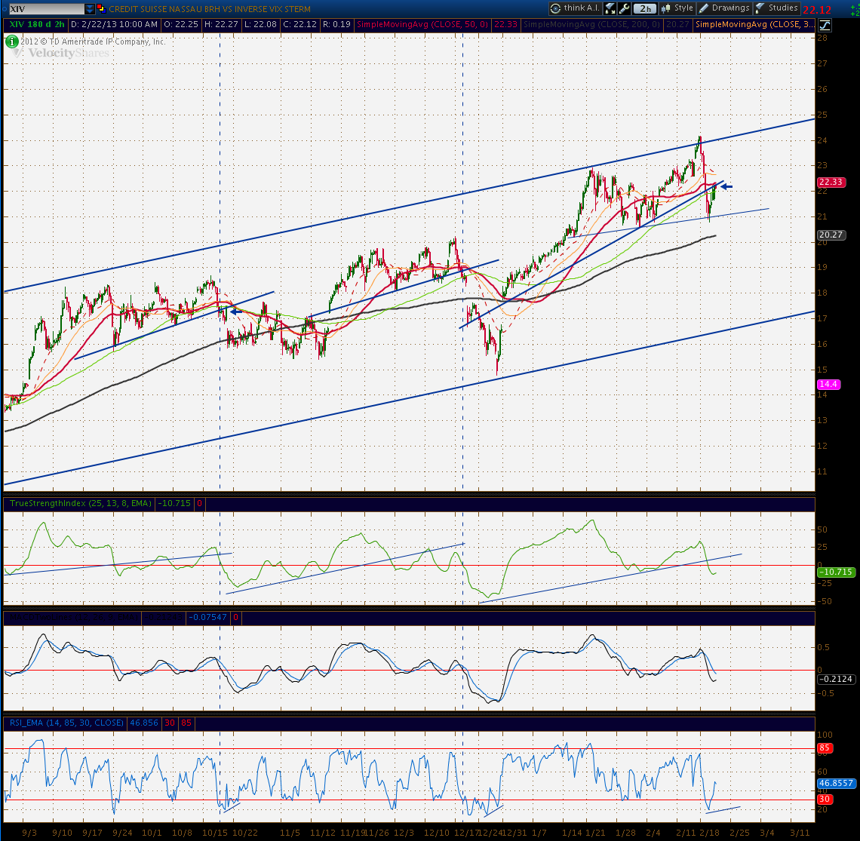Click the blue 46.8557 bubble on RSI axis

point(836,783)
